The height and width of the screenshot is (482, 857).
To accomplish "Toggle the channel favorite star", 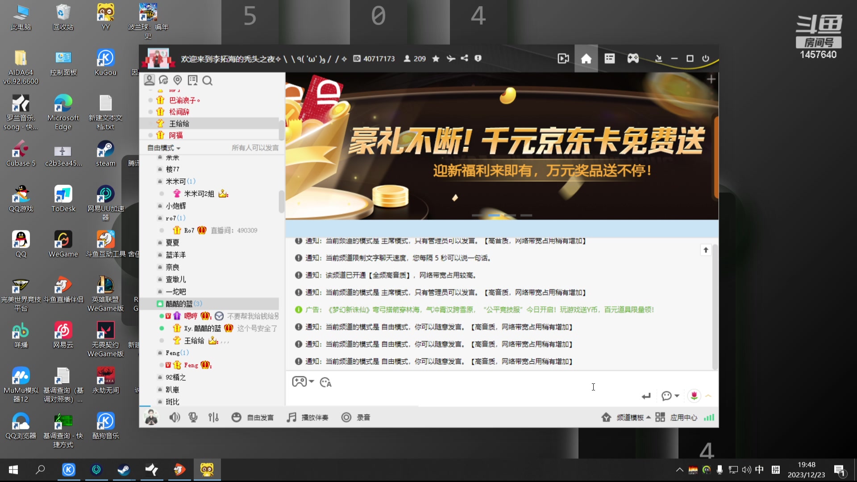I will pyautogui.click(x=436, y=58).
